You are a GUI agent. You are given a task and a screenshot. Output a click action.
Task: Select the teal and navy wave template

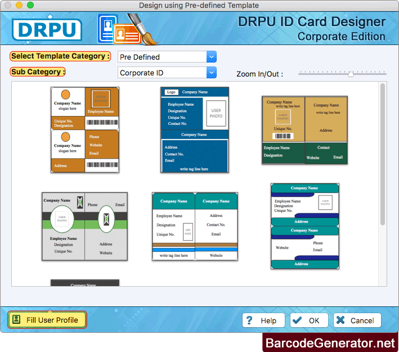coord(305,226)
